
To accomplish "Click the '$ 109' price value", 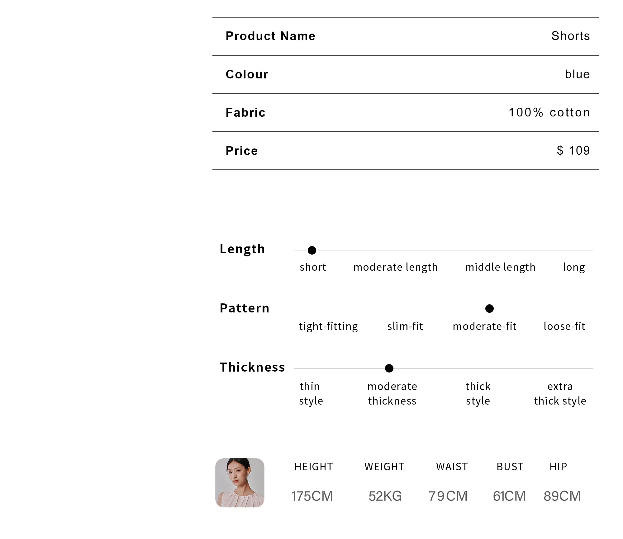I will pyautogui.click(x=573, y=151).
